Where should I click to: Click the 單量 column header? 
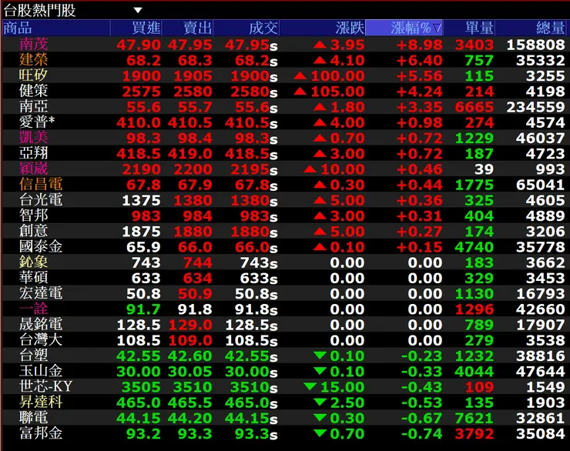pos(469,28)
